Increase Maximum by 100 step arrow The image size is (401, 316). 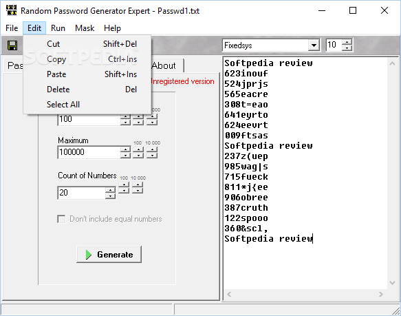pyautogui.click(x=138, y=149)
